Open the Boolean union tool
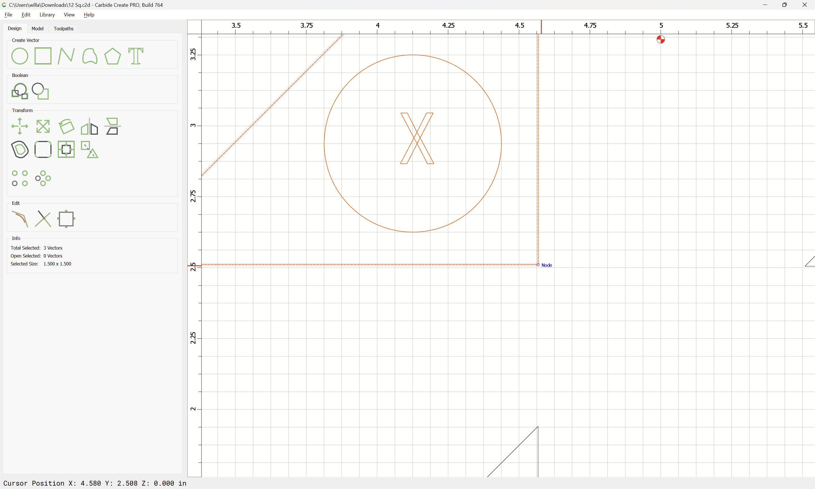815x489 pixels. (x=20, y=91)
